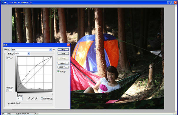Click the black point slider under histogram
The image size is (178, 115).
[x=18, y=94]
